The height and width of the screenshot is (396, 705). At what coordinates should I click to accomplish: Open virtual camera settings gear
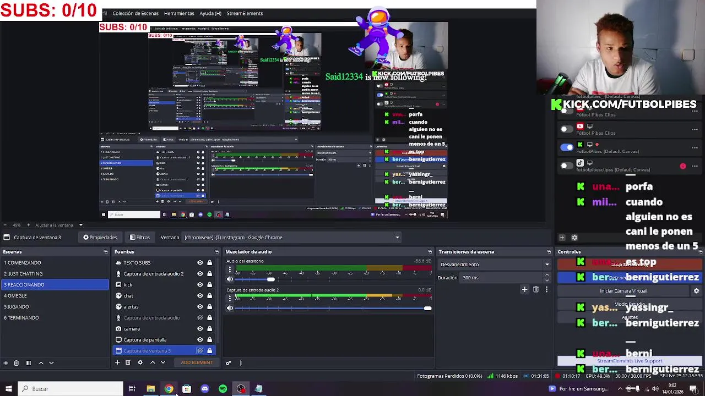pyautogui.click(x=696, y=291)
